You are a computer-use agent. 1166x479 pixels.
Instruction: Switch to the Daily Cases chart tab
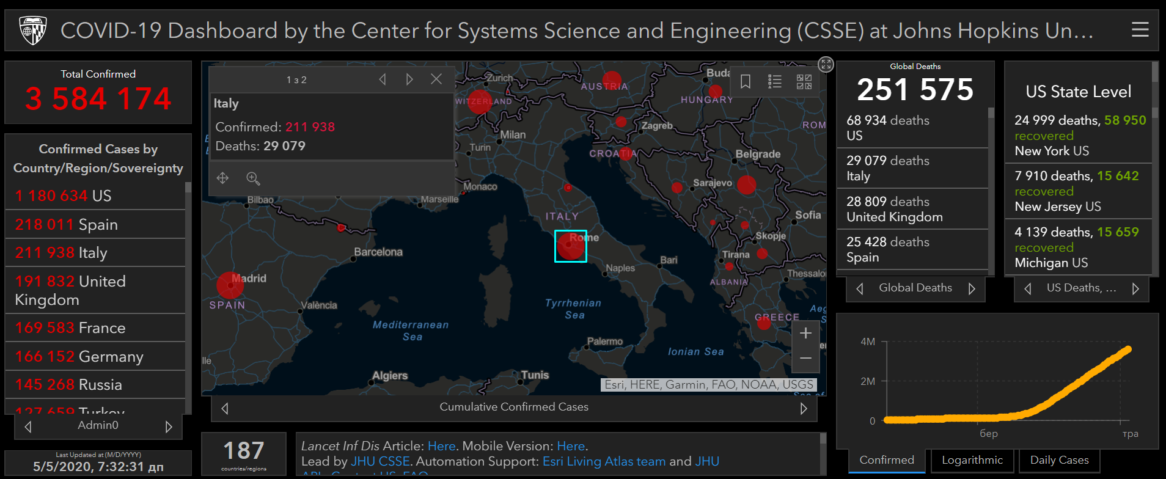pyautogui.click(x=1059, y=460)
